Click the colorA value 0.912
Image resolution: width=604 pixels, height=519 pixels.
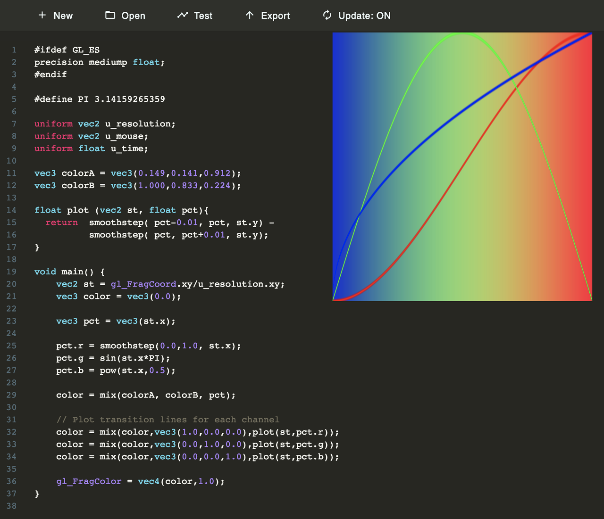217,173
